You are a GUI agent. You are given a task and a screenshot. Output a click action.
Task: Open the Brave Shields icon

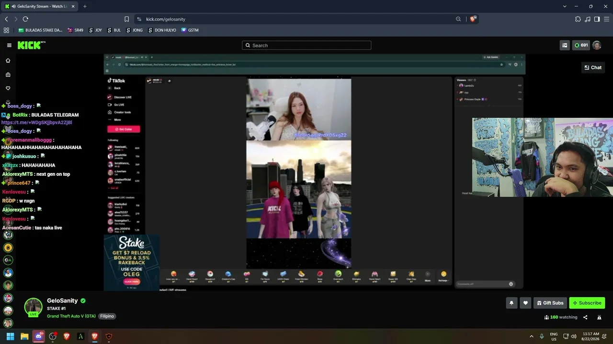(x=473, y=19)
